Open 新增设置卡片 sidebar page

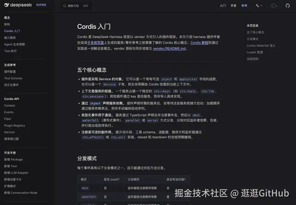tap(12, 179)
